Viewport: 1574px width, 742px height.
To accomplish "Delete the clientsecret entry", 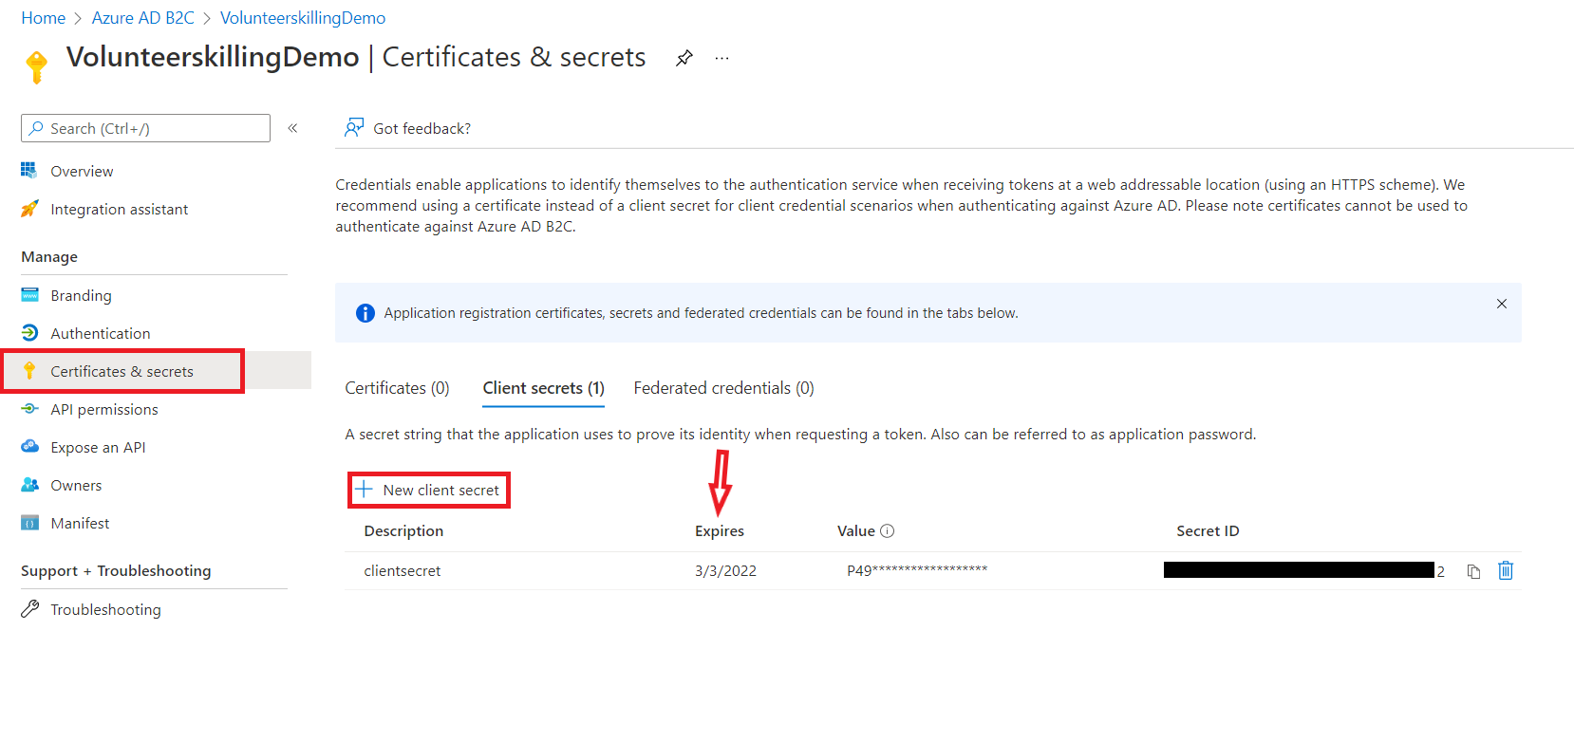I will pos(1506,570).
